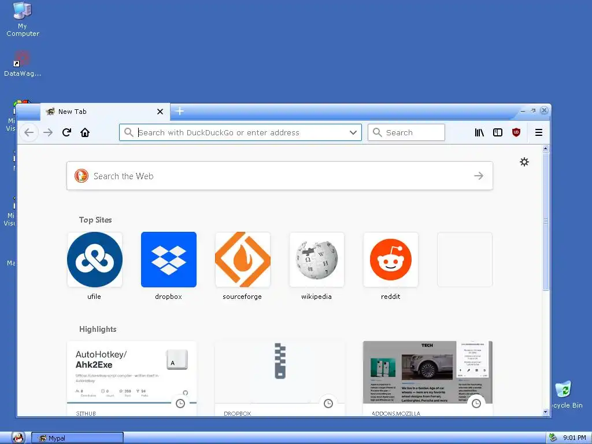This screenshot has height=444, width=592.
Task: Click the 9:01 PM clock
Action: [574, 438]
